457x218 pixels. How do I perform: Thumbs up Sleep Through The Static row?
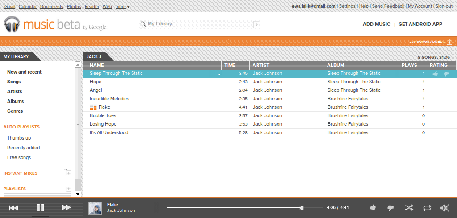click(x=436, y=74)
